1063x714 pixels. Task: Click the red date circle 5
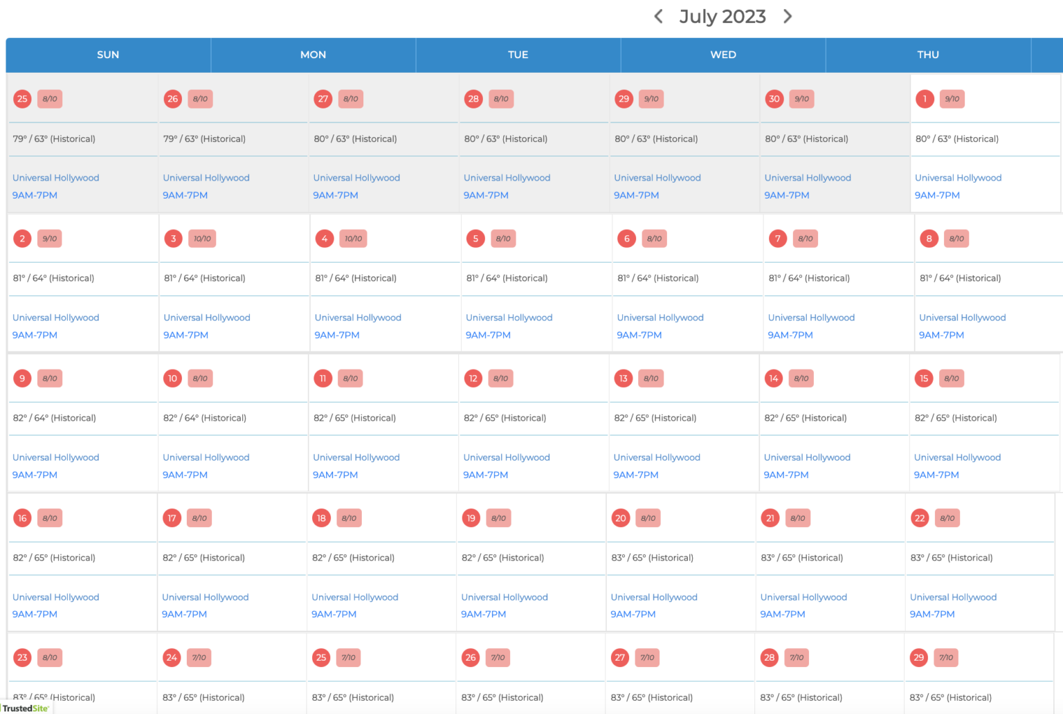tap(475, 239)
